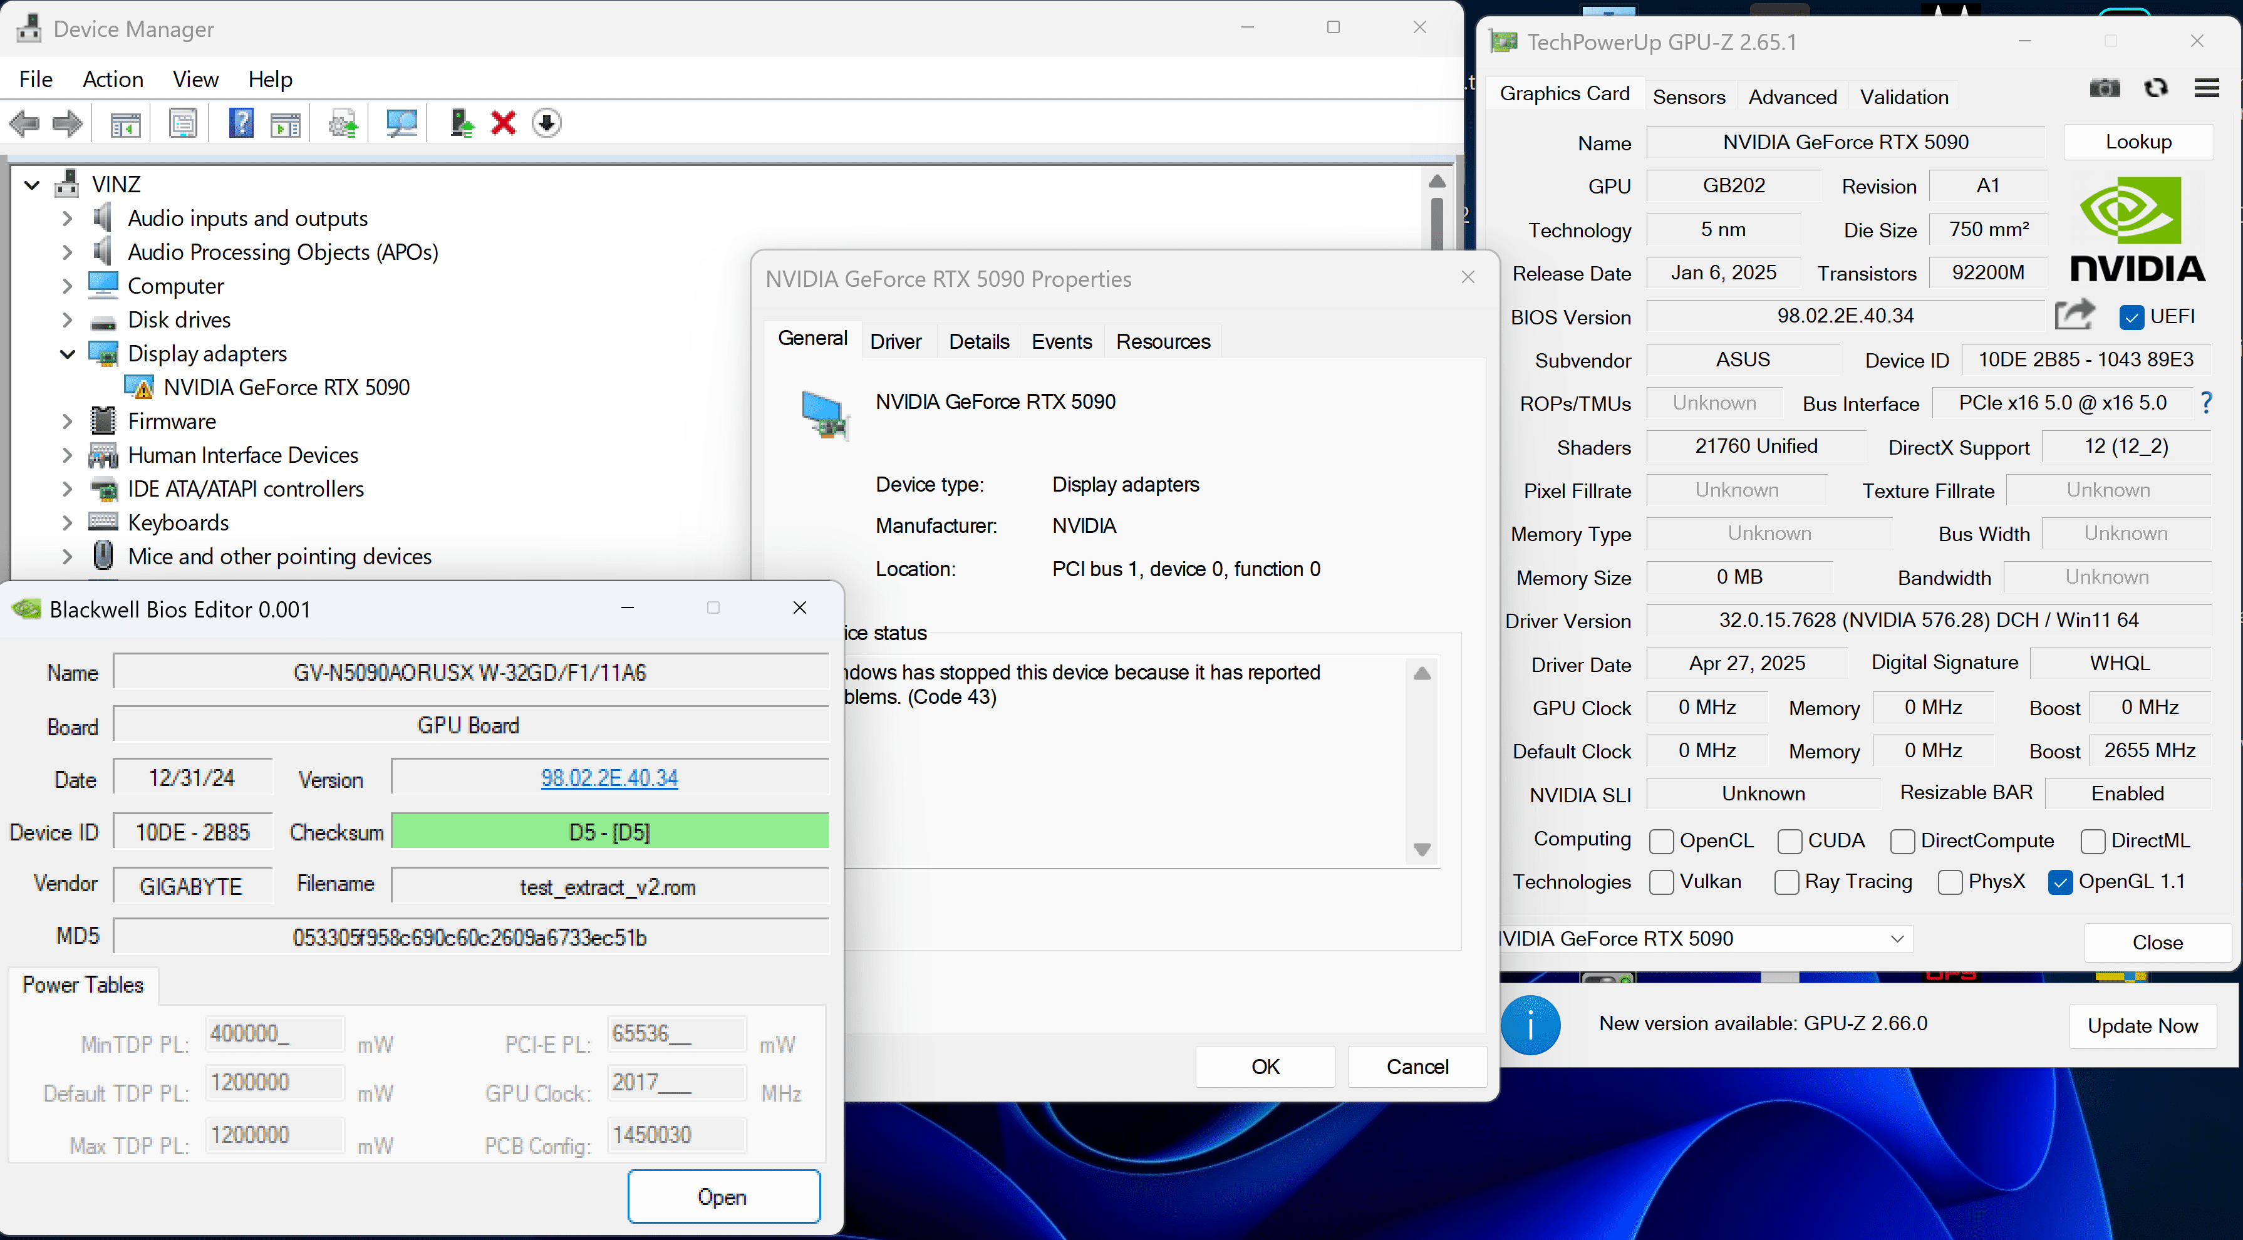Viewport: 2243px width, 1240px height.
Task: Toggle the CUDA checkbox
Action: click(1790, 840)
